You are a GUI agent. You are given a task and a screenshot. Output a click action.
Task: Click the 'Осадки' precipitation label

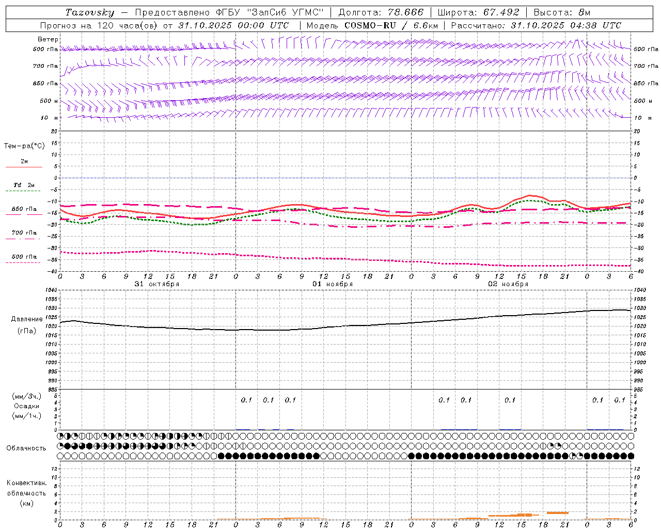tap(27, 406)
